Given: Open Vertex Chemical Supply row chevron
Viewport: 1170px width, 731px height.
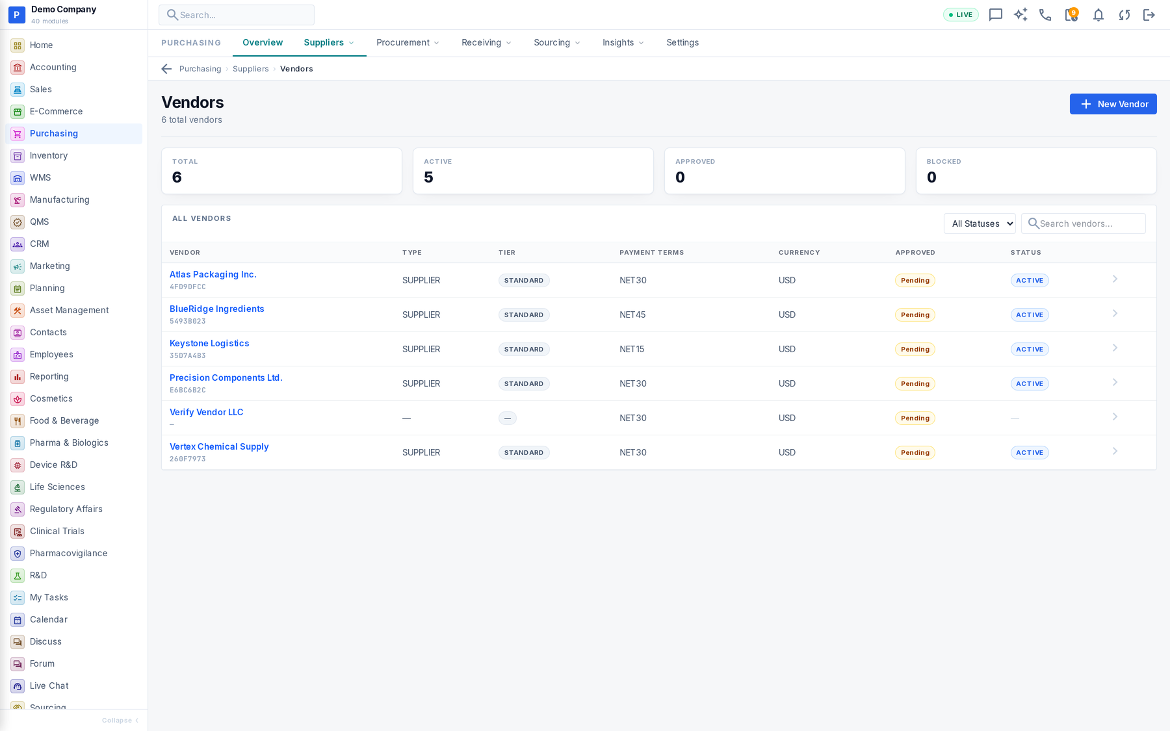Looking at the screenshot, I should pyautogui.click(x=1115, y=452).
